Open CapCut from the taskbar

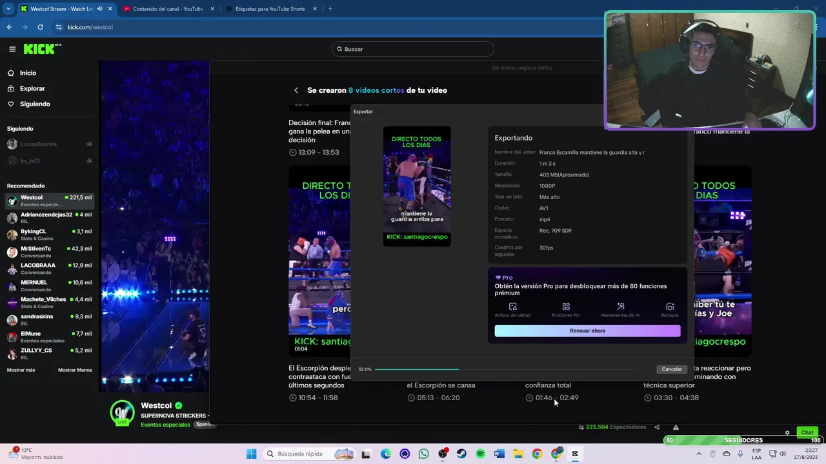point(575,454)
